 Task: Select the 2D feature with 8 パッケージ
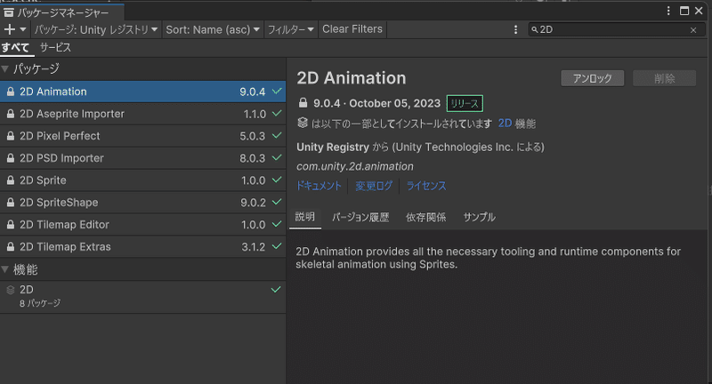(x=142, y=297)
